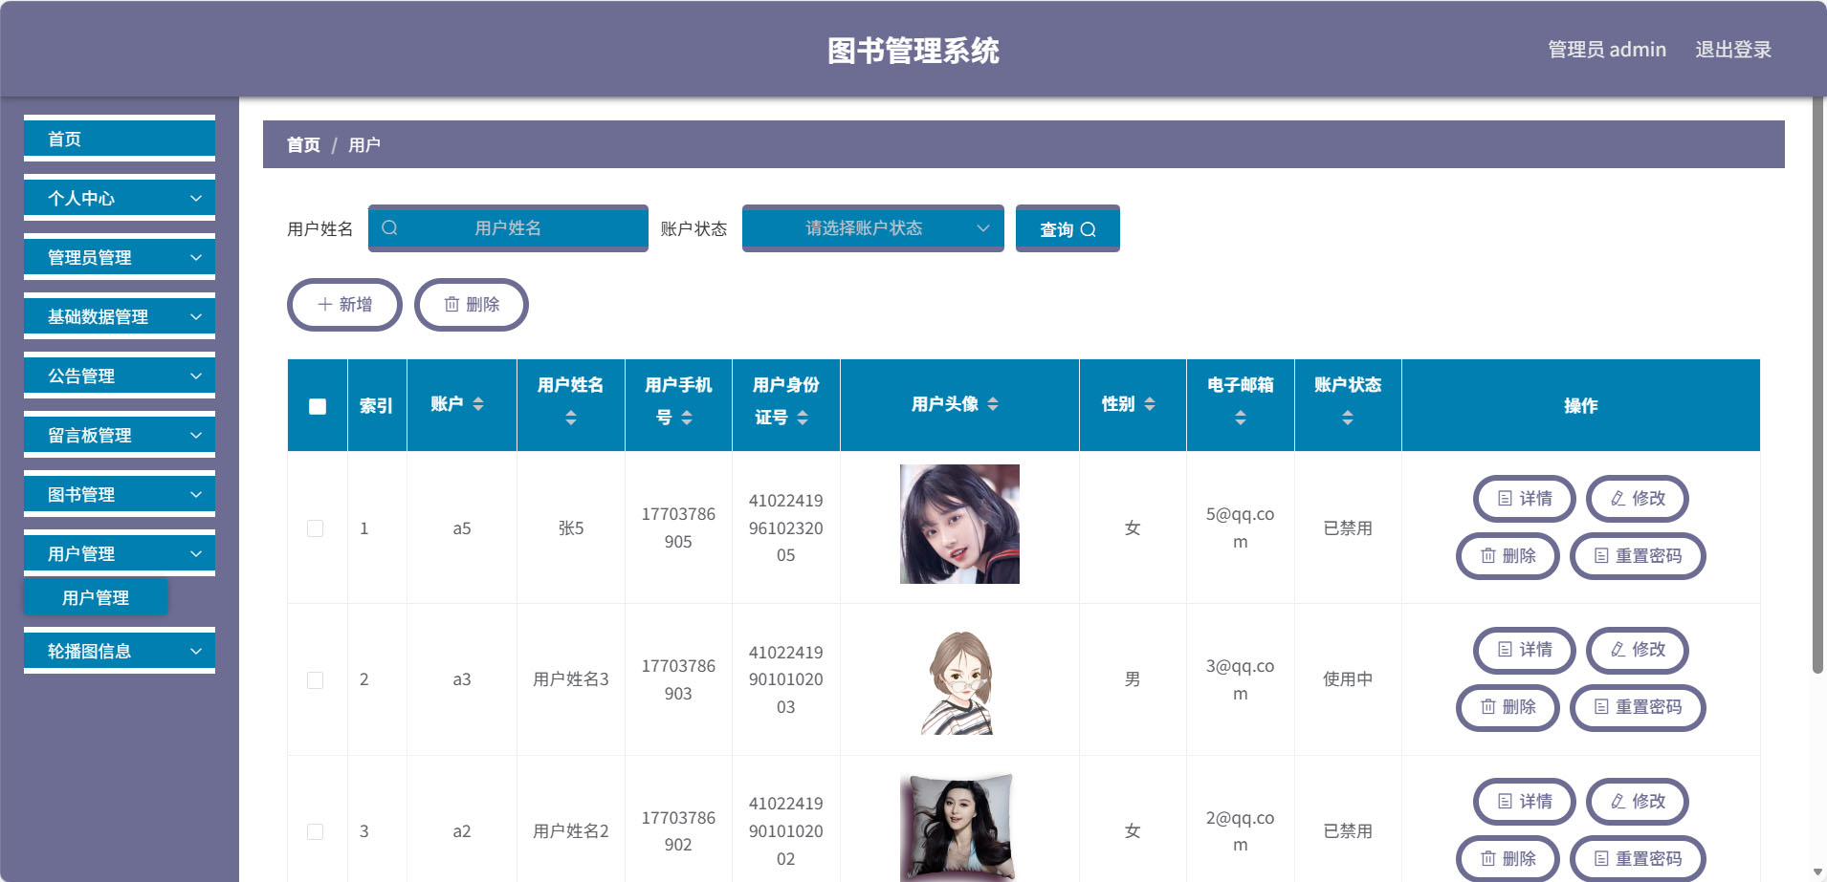This screenshot has height=882, width=1827.
Task: Click 重置密码 for user a2
Action: point(1638,859)
